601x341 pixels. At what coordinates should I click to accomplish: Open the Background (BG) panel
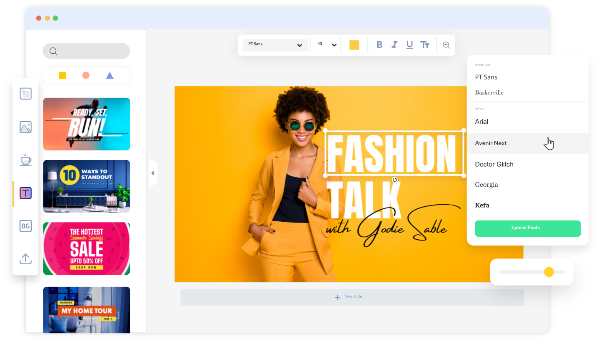tap(25, 226)
